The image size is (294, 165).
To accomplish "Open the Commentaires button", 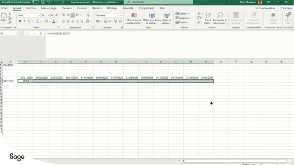I will click(x=265, y=8).
